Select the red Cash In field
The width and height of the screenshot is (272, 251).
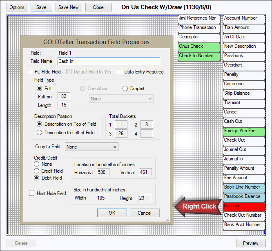click(244, 207)
